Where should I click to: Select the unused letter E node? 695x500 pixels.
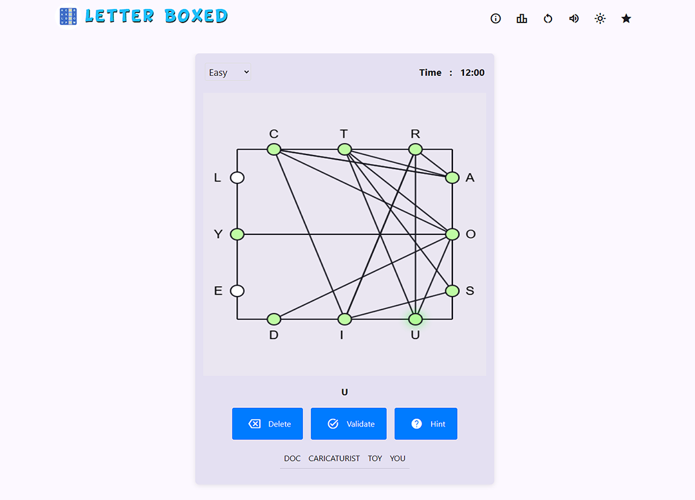pos(237,291)
